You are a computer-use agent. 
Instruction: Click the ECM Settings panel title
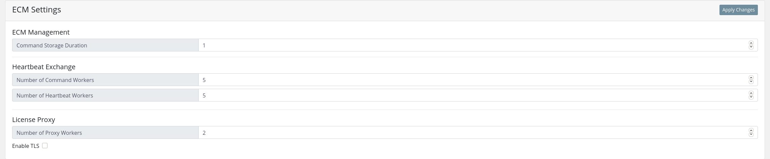(36, 10)
